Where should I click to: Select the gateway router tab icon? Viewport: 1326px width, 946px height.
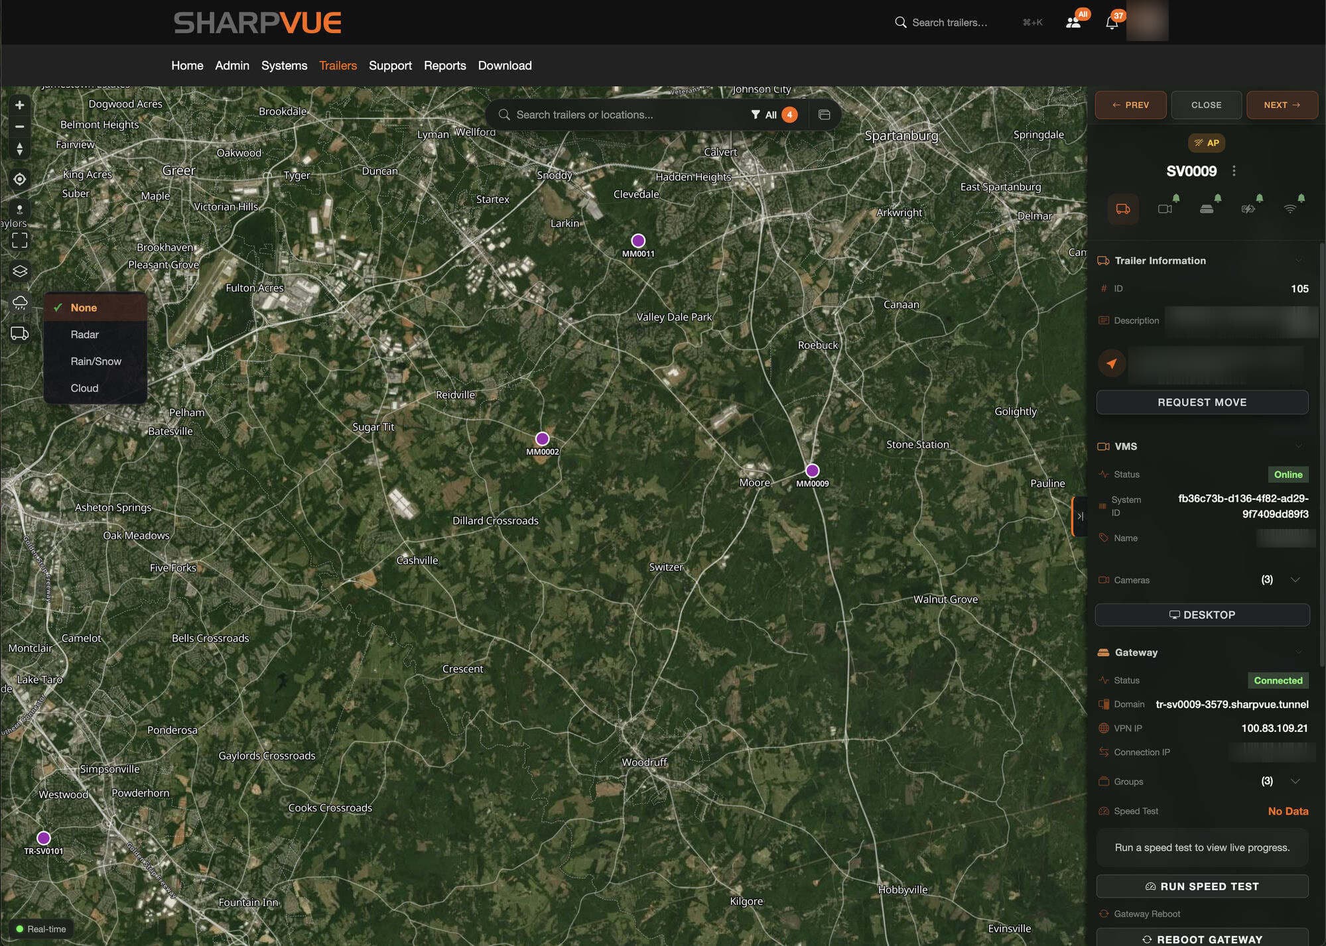tap(1207, 209)
